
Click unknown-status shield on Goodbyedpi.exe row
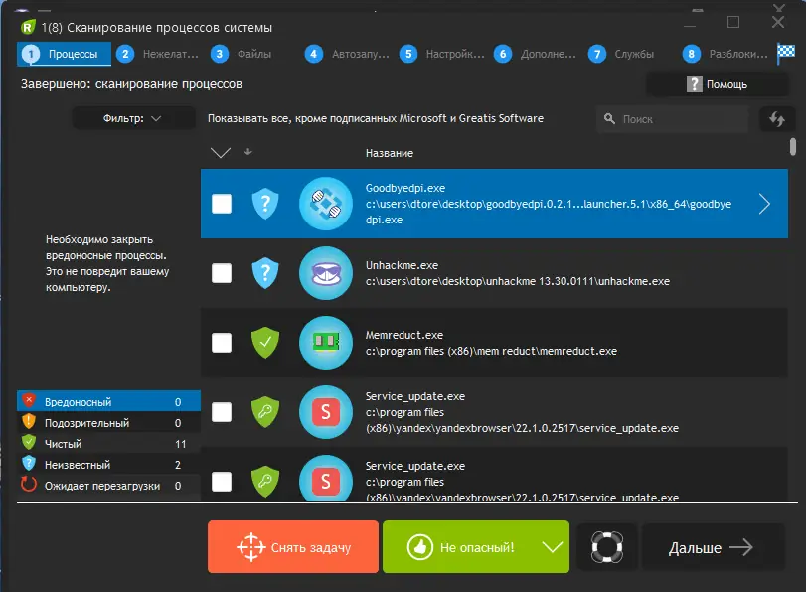(x=265, y=204)
